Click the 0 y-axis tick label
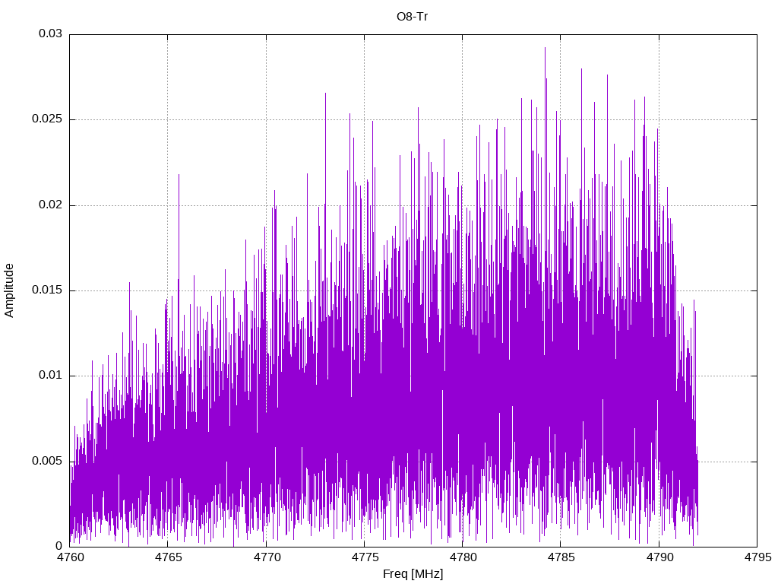 59,546
